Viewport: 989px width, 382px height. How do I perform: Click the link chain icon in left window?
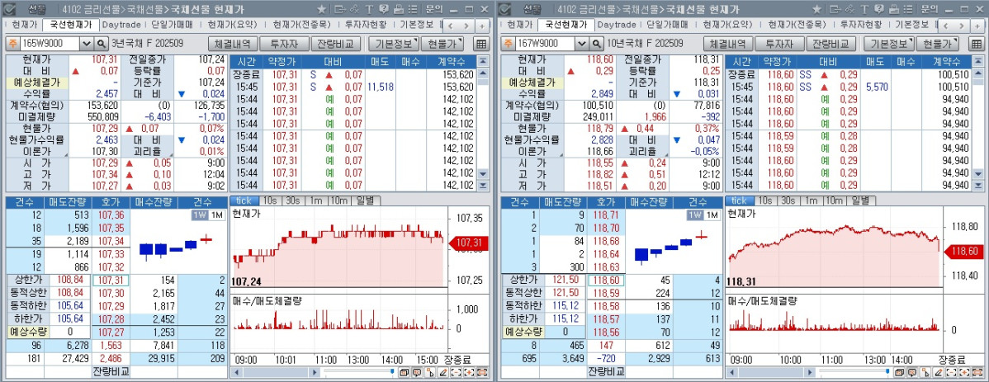click(x=354, y=9)
